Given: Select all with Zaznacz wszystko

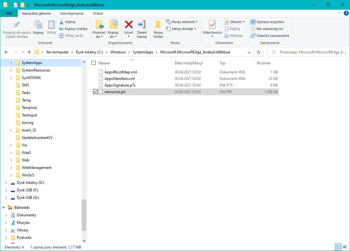Looking at the screenshot, I should (x=267, y=22).
